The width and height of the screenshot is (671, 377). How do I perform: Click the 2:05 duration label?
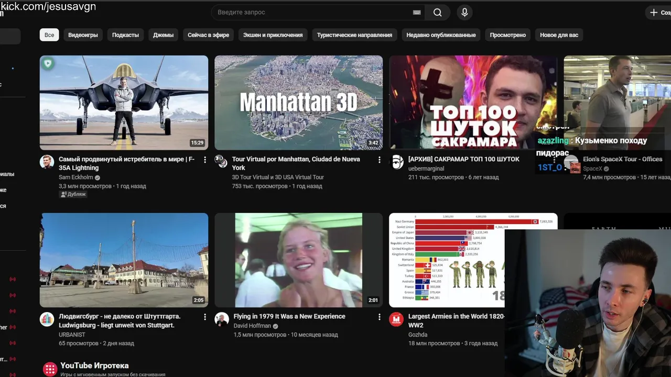point(198,300)
